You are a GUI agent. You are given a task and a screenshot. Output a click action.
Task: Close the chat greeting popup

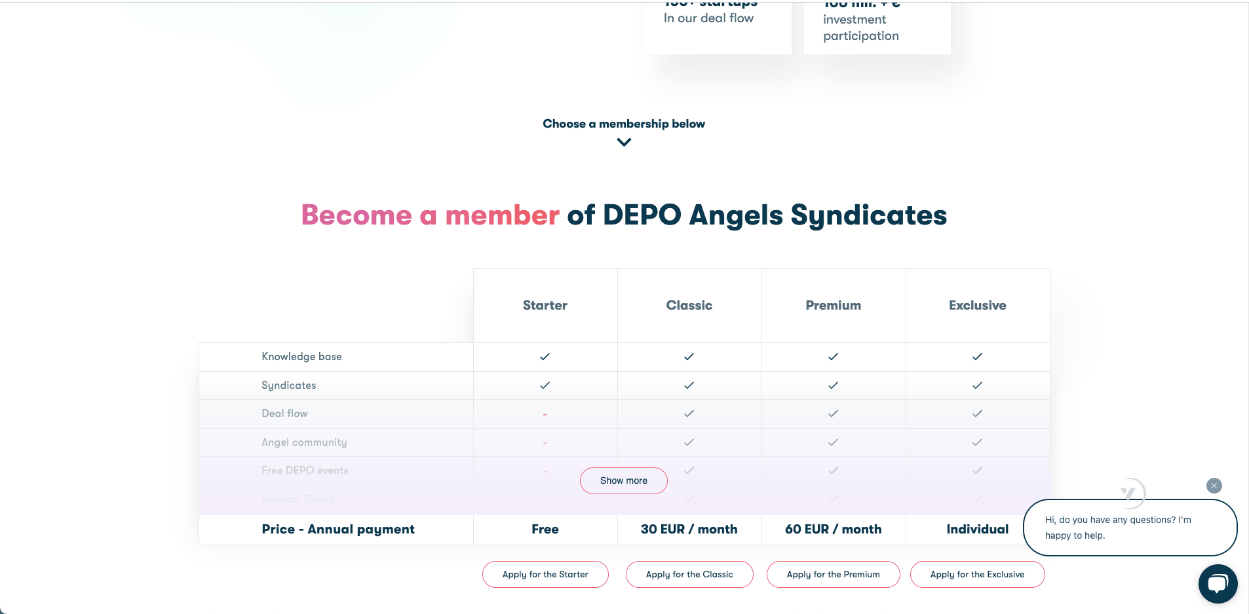[1214, 486]
